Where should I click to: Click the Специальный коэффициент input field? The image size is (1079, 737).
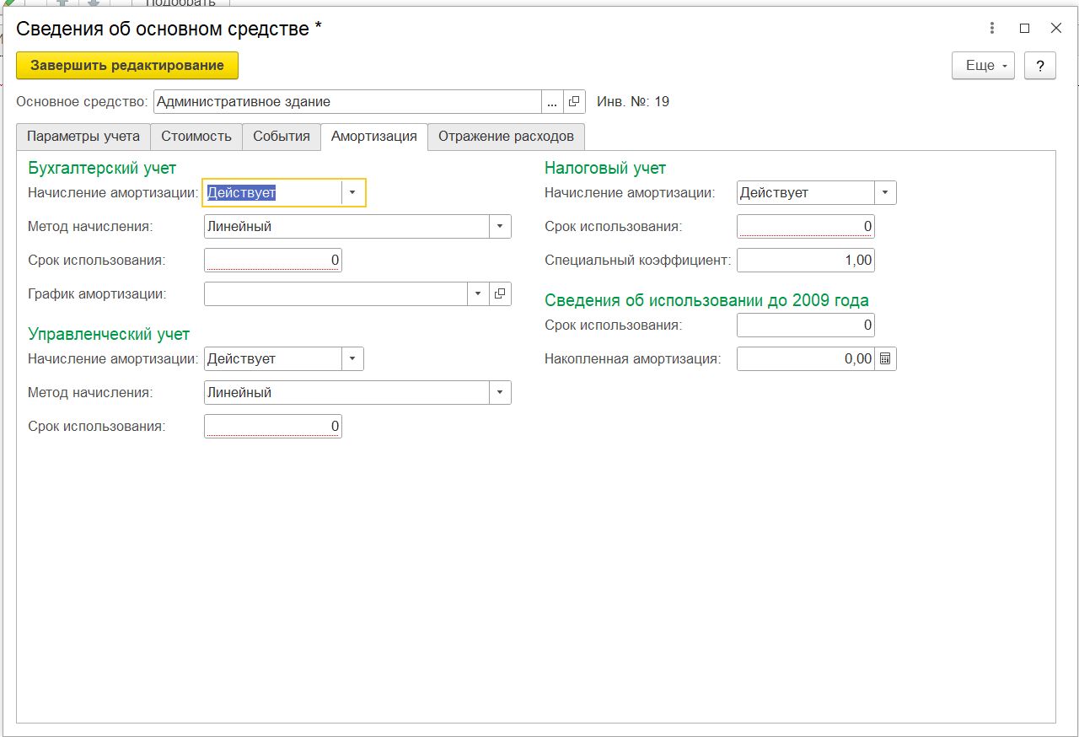[x=805, y=261]
